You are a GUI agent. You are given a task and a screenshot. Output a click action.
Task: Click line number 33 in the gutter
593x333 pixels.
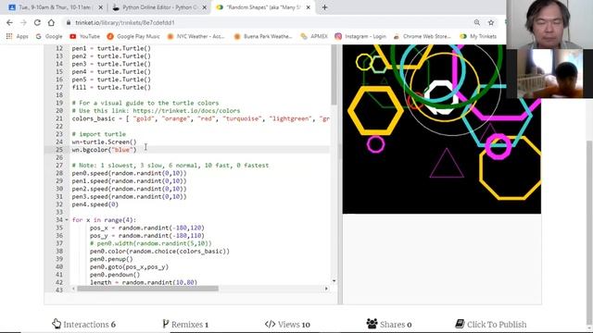click(x=59, y=212)
